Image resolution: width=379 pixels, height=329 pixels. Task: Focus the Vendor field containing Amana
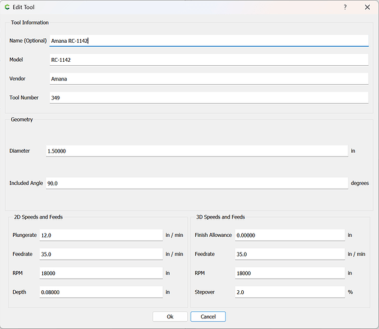[x=209, y=79]
